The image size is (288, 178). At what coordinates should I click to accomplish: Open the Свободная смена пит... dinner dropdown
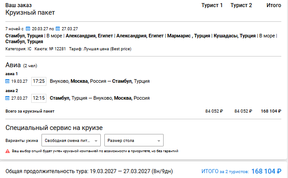coord(71,140)
